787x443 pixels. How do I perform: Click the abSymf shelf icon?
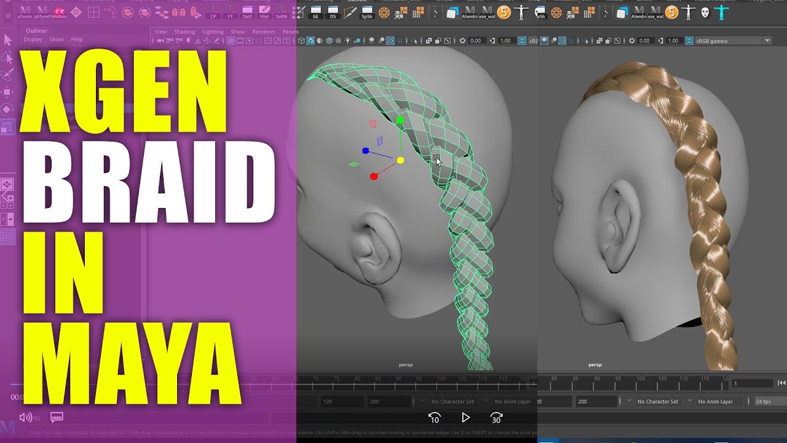(42, 12)
